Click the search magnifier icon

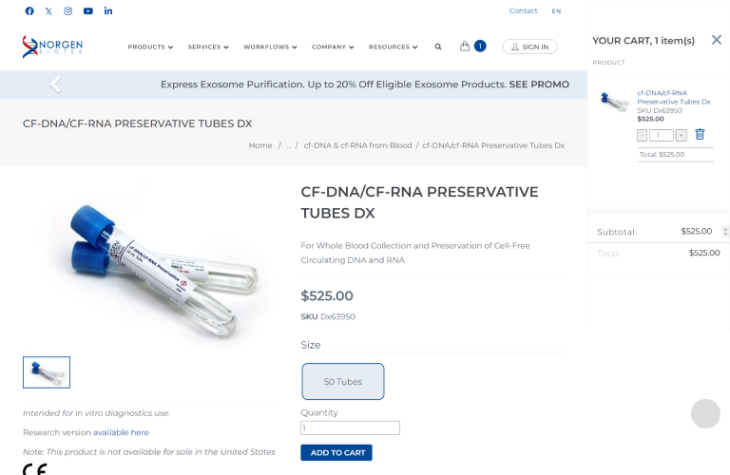(x=438, y=47)
